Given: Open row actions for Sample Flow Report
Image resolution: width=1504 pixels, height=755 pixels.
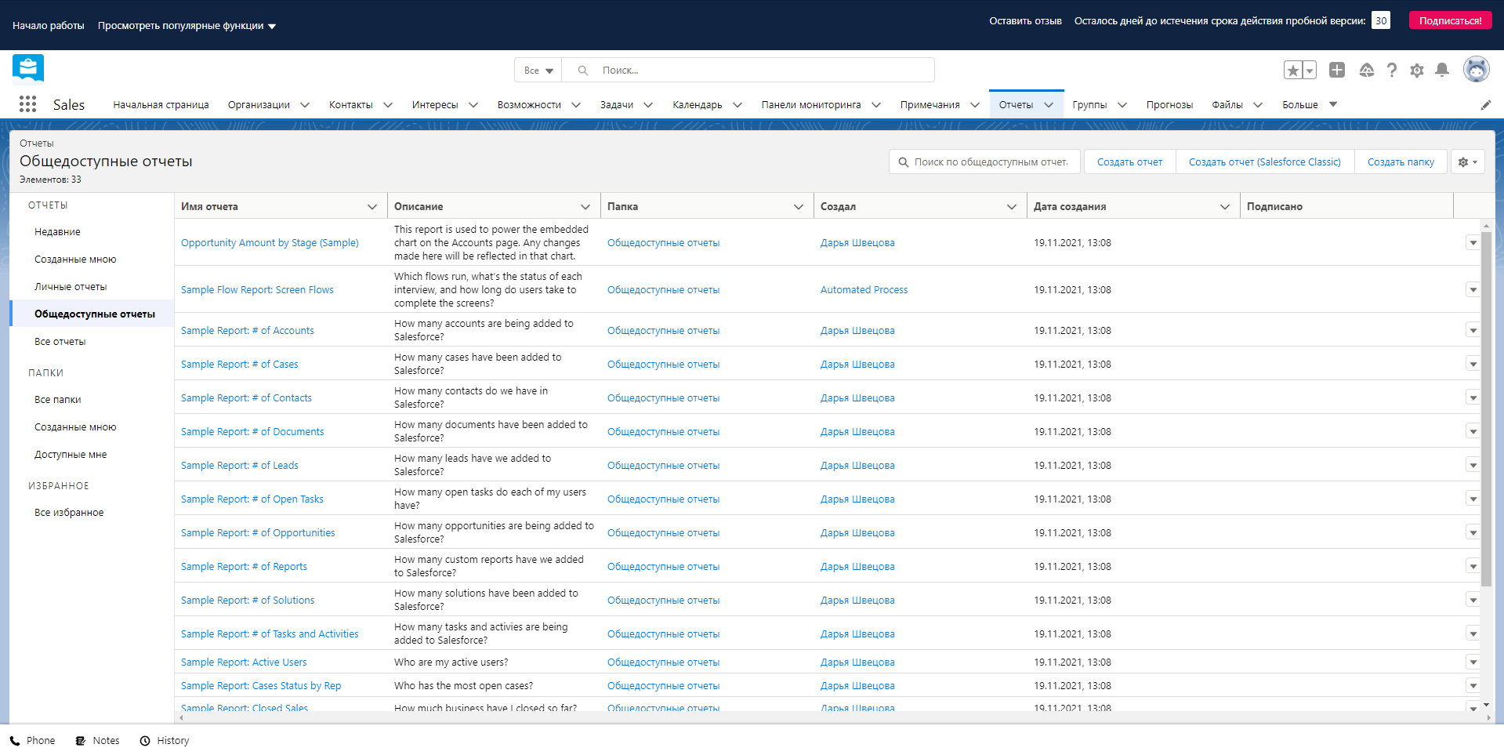Looking at the screenshot, I should click(1473, 290).
